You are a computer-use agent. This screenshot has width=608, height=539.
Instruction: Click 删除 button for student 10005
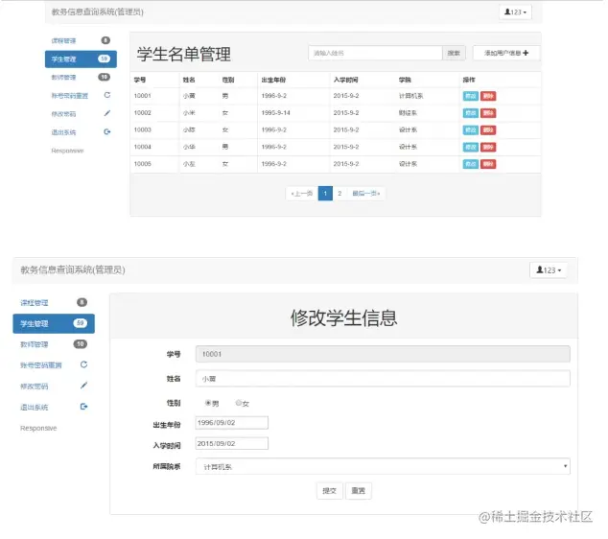(x=488, y=164)
